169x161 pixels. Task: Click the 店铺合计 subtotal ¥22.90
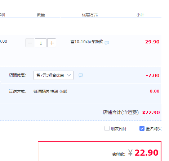coord(151,113)
